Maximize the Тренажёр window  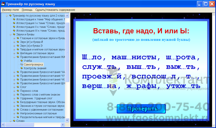(x=206, y=4)
